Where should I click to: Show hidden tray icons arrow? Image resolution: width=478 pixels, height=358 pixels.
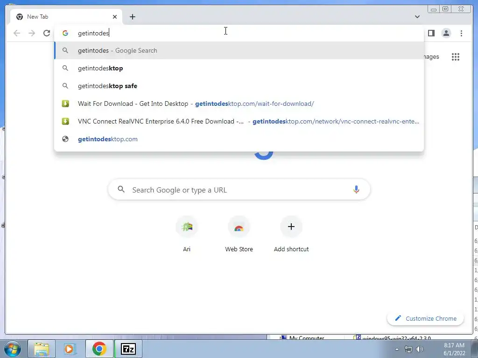[x=397, y=349]
